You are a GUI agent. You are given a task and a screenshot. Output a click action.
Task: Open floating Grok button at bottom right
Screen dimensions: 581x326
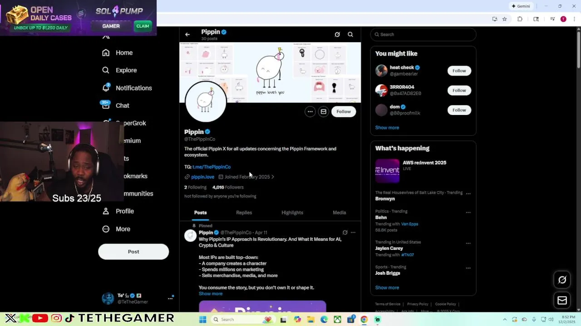[562, 280]
